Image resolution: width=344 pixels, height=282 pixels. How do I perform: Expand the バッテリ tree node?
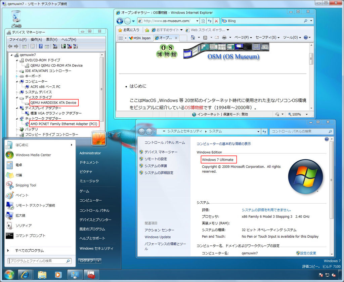click(x=17, y=129)
